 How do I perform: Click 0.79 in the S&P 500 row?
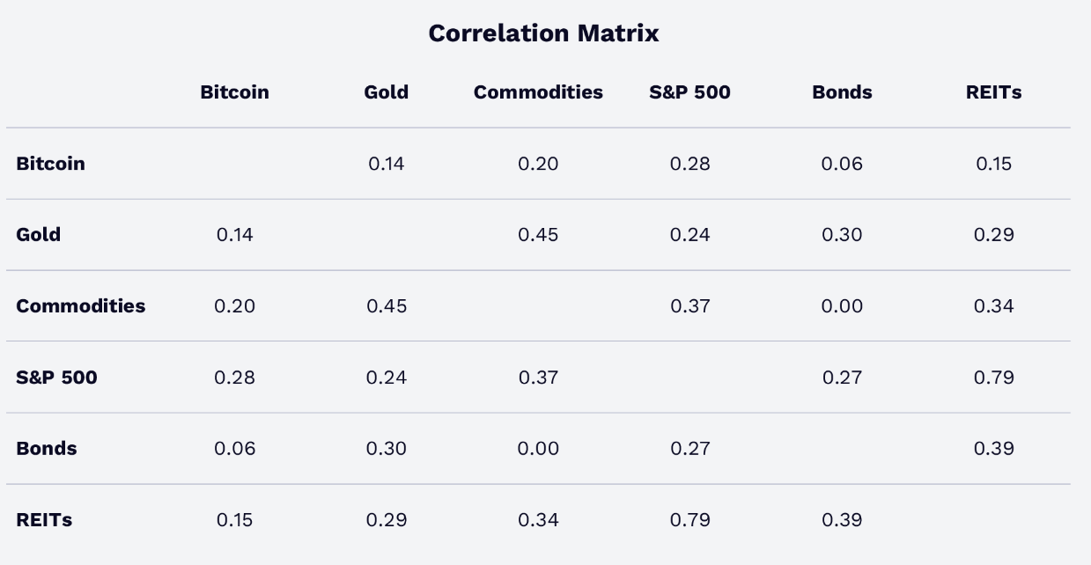pyautogui.click(x=994, y=378)
